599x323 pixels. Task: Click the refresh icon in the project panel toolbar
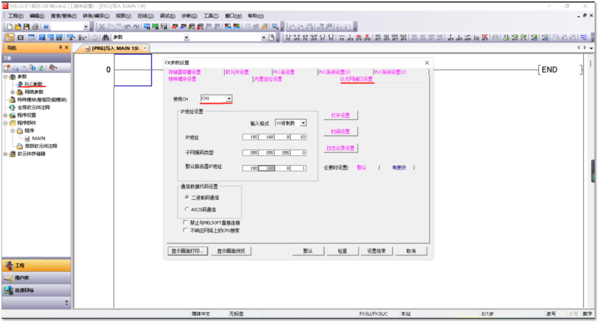coord(41,68)
